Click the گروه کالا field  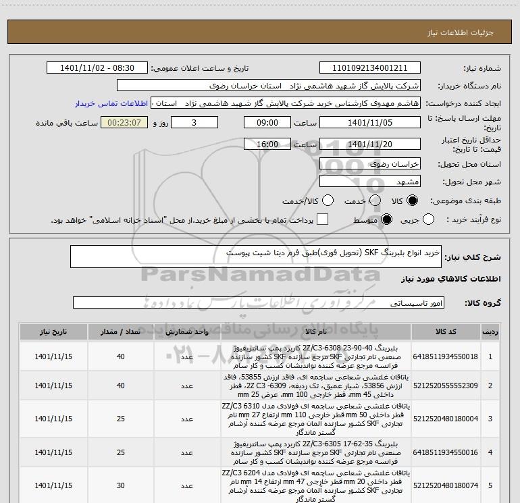click(259, 303)
